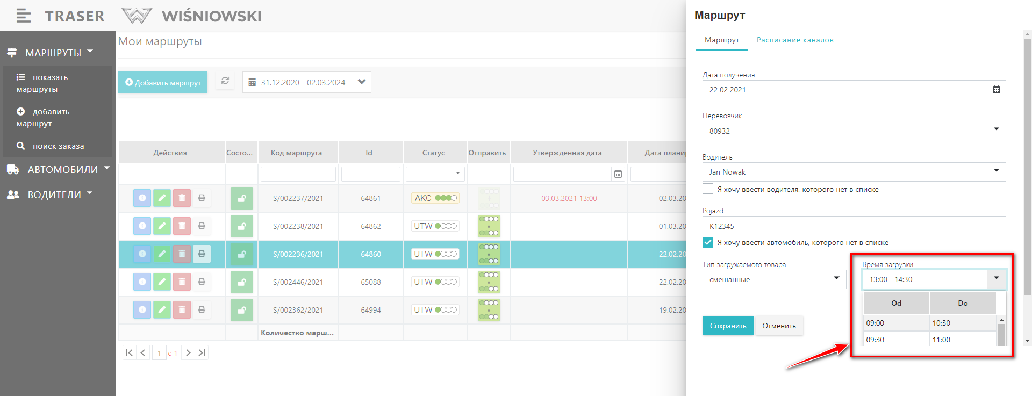Click info icon for route S/002237/2021
The width and height of the screenshot is (1032, 396).
point(142,198)
